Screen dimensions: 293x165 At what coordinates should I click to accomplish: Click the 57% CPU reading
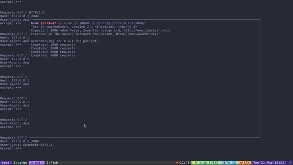(246, 163)
